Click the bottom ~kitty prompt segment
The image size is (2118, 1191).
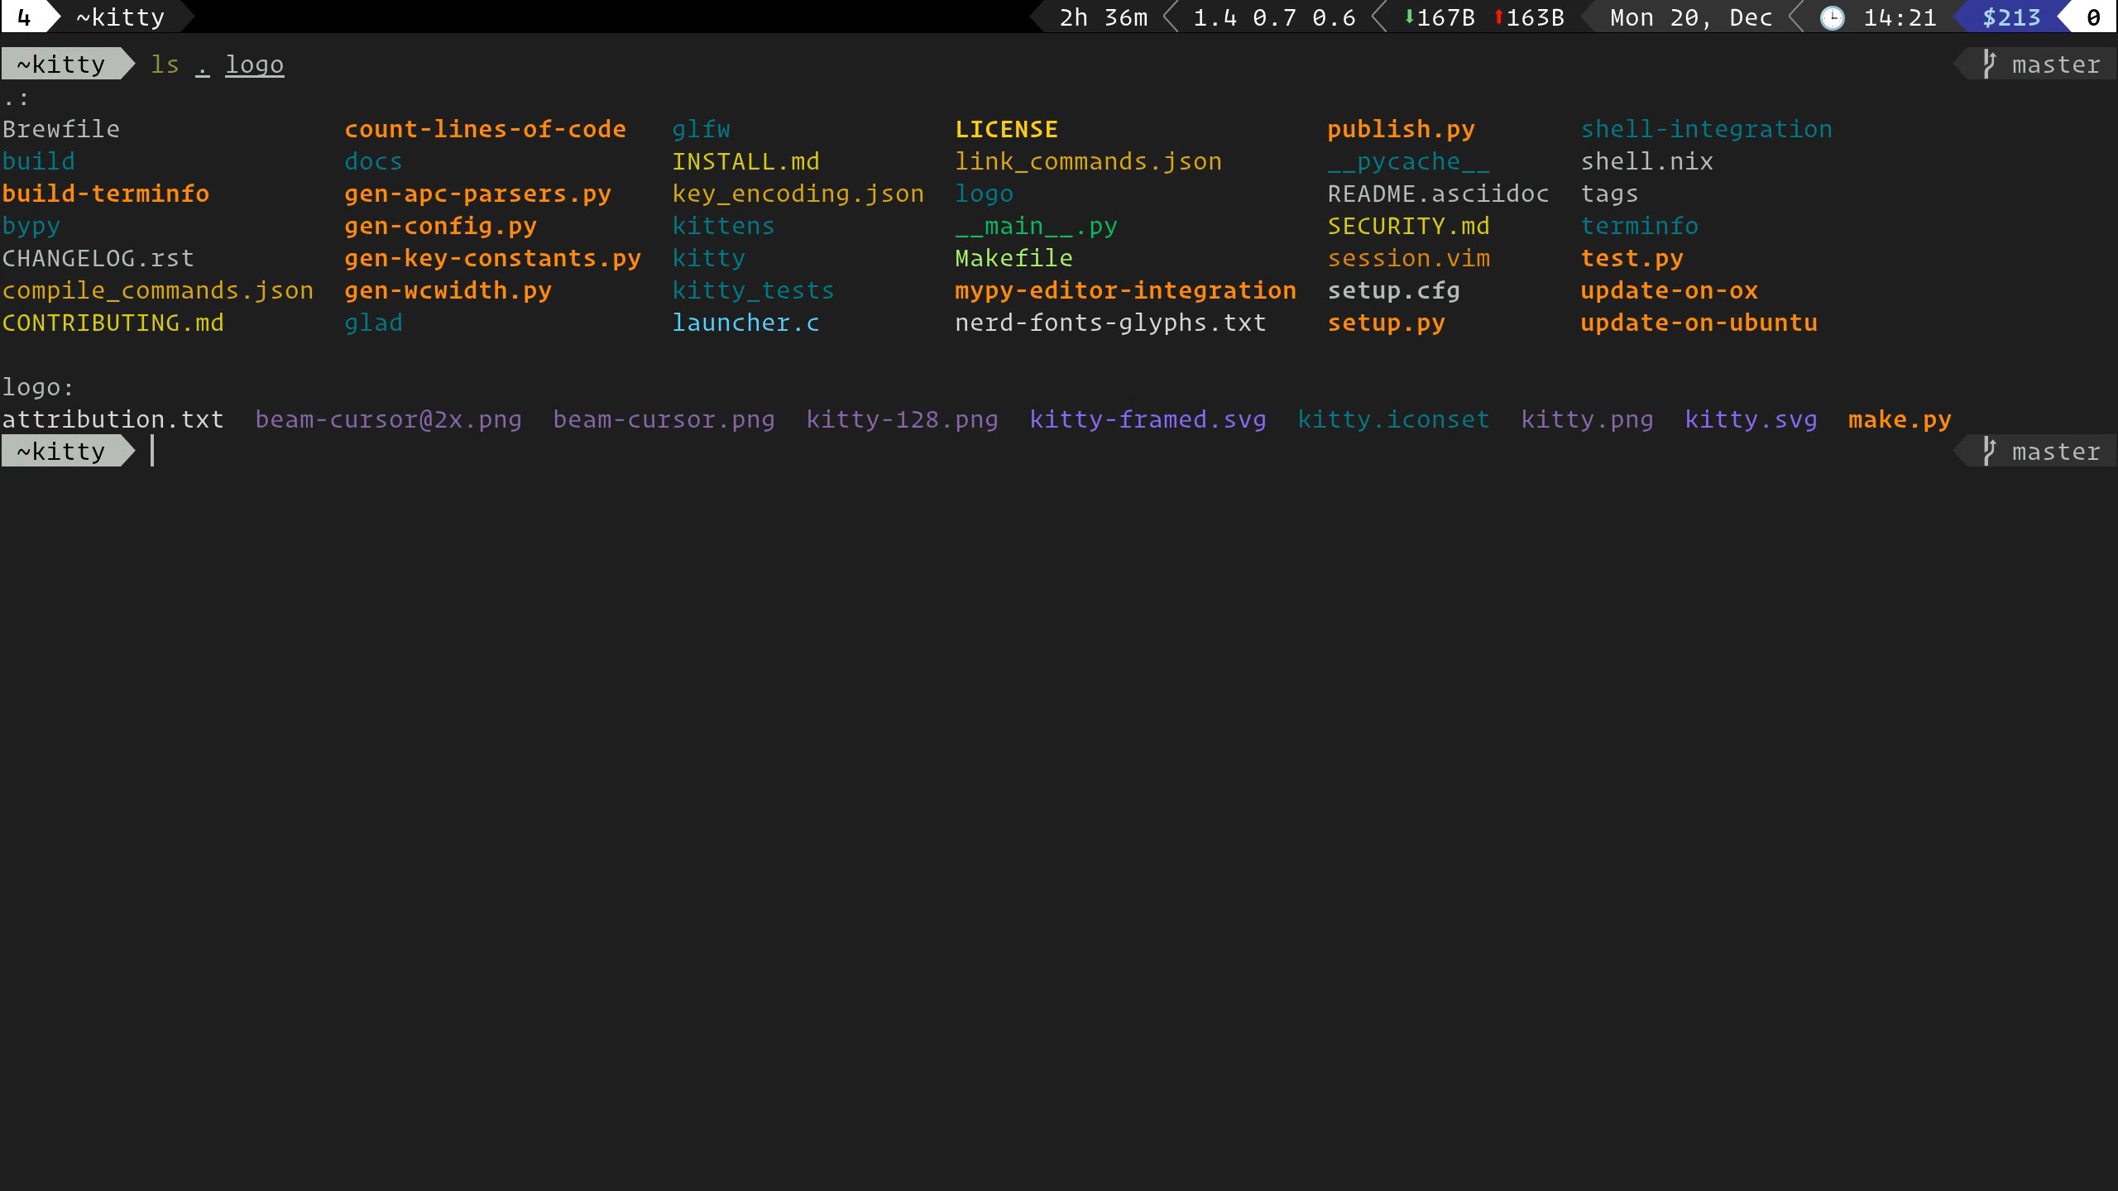(61, 452)
